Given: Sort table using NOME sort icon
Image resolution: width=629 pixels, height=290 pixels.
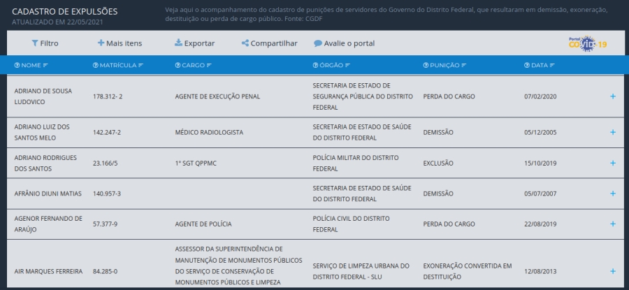Looking at the screenshot, I should point(45,65).
